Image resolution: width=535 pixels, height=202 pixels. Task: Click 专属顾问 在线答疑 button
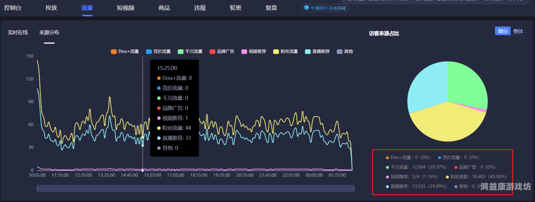point(325,8)
